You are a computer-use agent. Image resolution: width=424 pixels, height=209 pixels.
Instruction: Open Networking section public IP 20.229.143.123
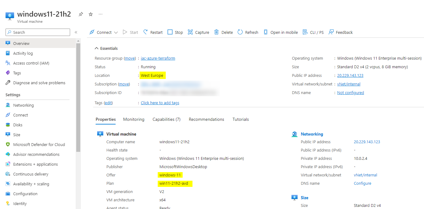(367, 142)
